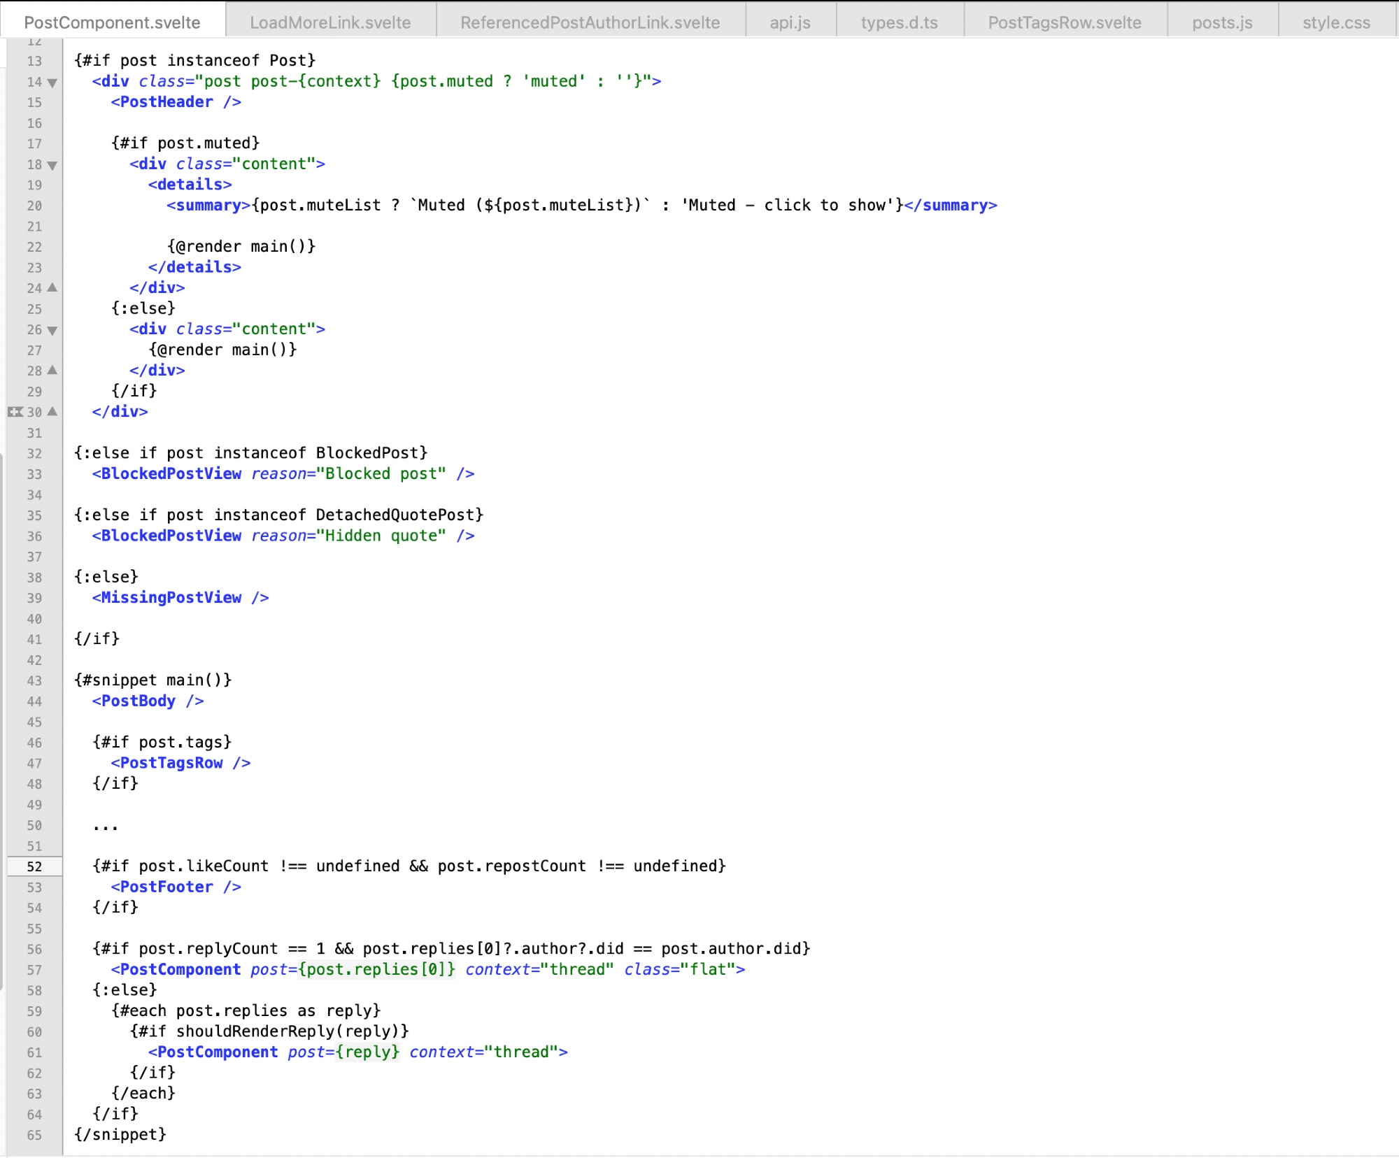Collapse the fold arrow at line 18
Image resolution: width=1399 pixels, height=1158 pixels.
pos(52,165)
